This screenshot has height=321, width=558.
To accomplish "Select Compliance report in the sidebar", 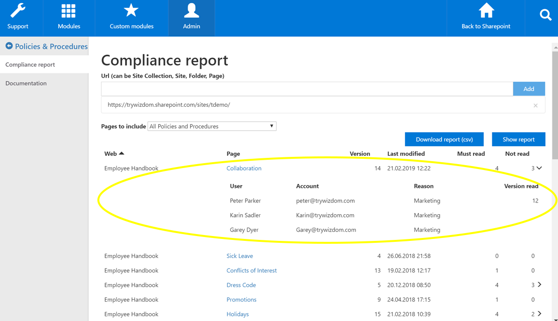I will pos(30,65).
